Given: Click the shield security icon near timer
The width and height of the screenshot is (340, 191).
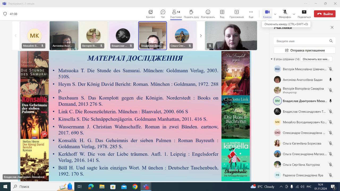Looking at the screenshot, I should tap(5, 14).
